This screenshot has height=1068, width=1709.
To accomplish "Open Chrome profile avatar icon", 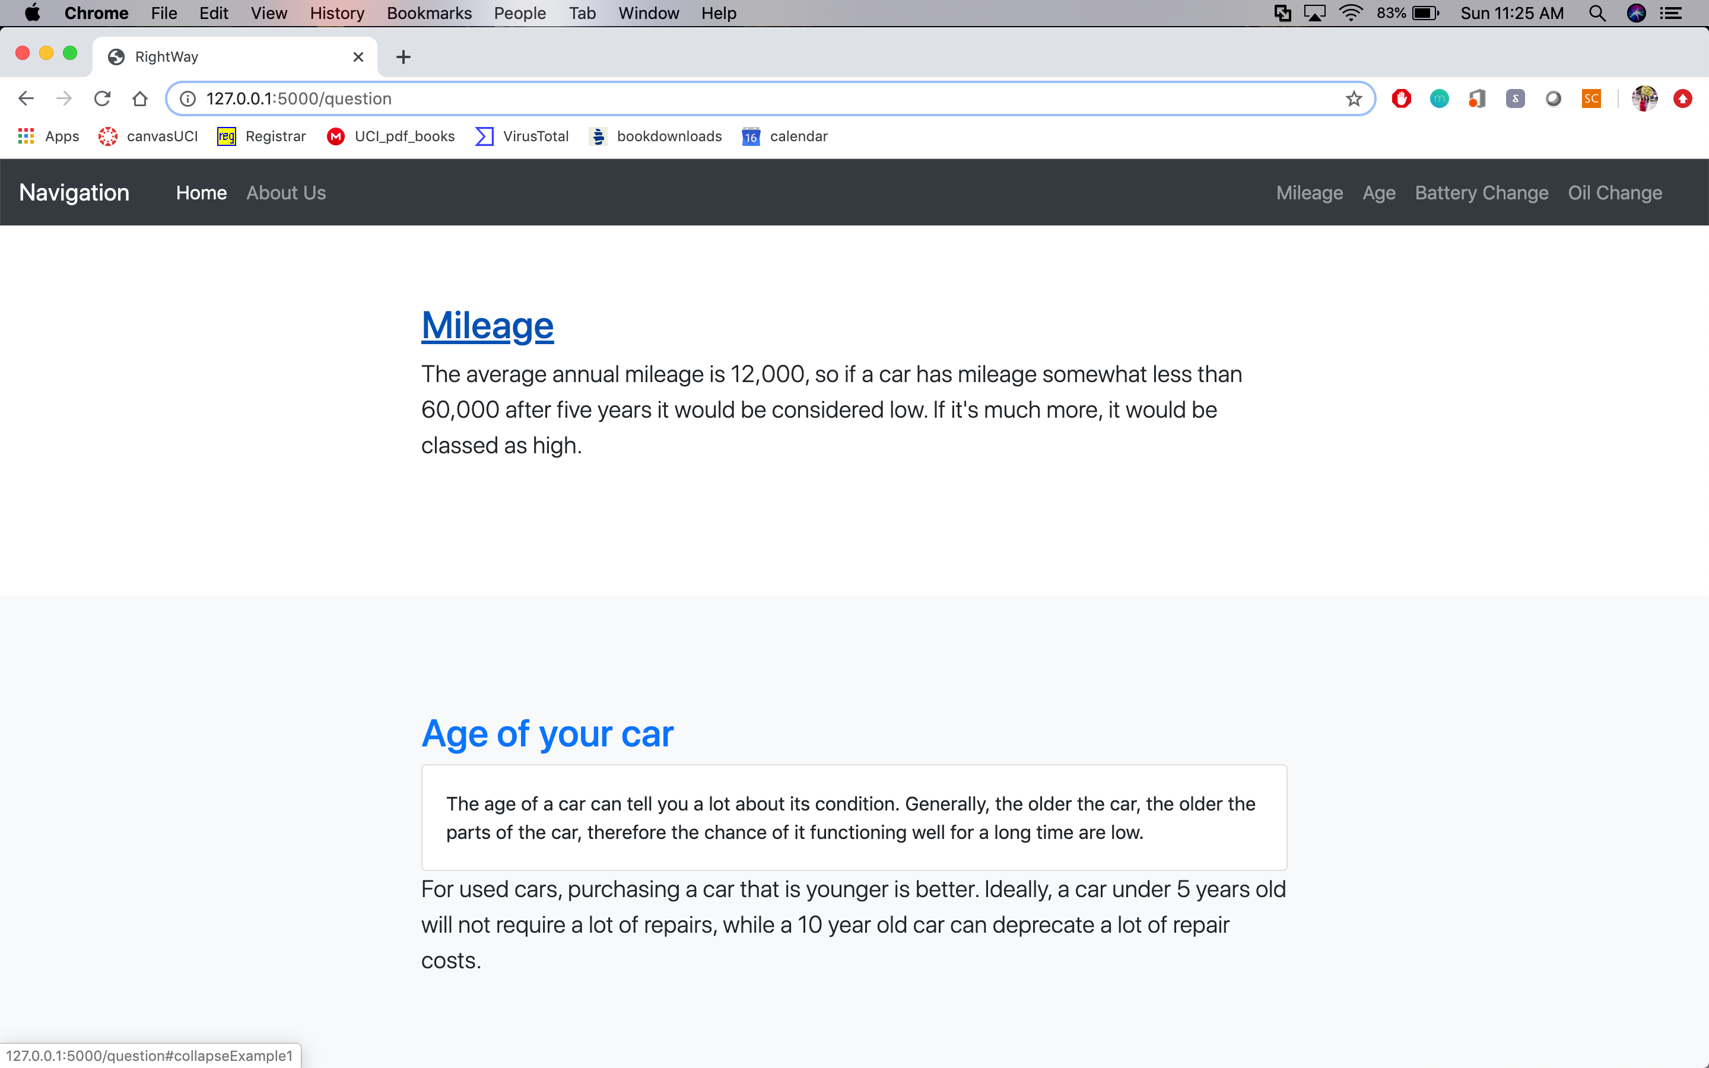I will click(1644, 98).
